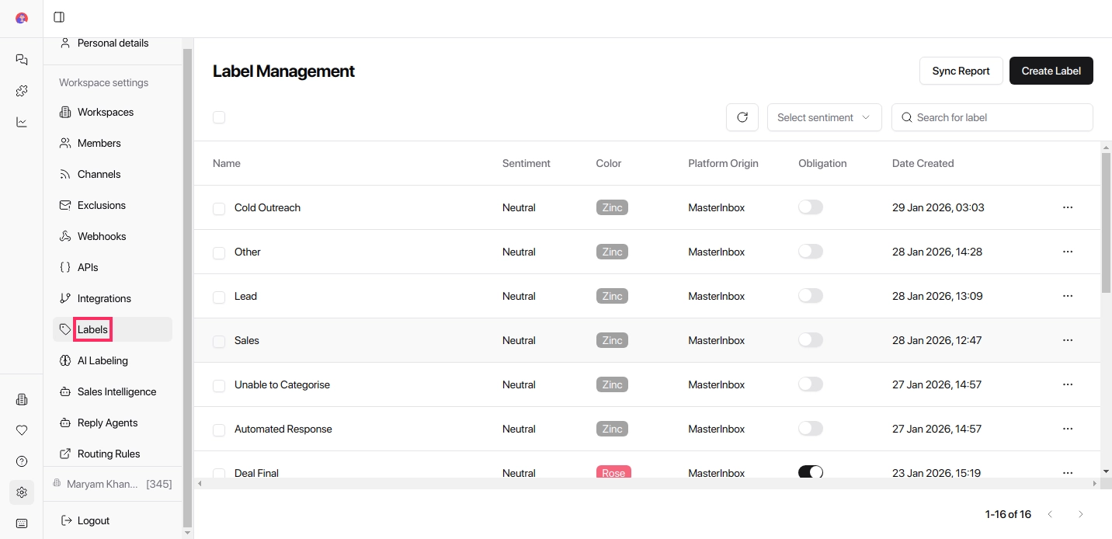1112x539 pixels.
Task: Click the refresh icon above the labels table
Action: (x=742, y=117)
